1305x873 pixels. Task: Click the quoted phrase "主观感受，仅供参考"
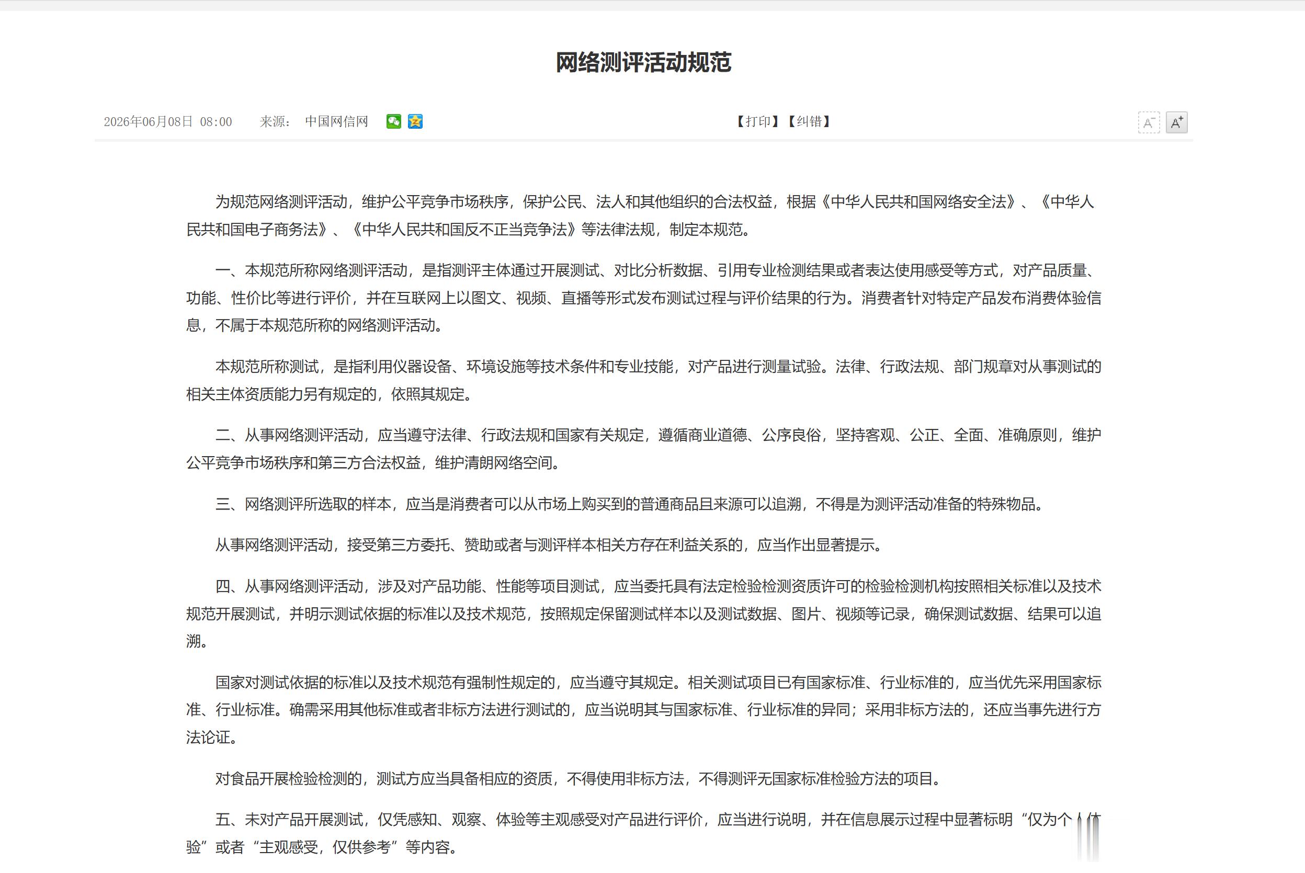(325, 847)
